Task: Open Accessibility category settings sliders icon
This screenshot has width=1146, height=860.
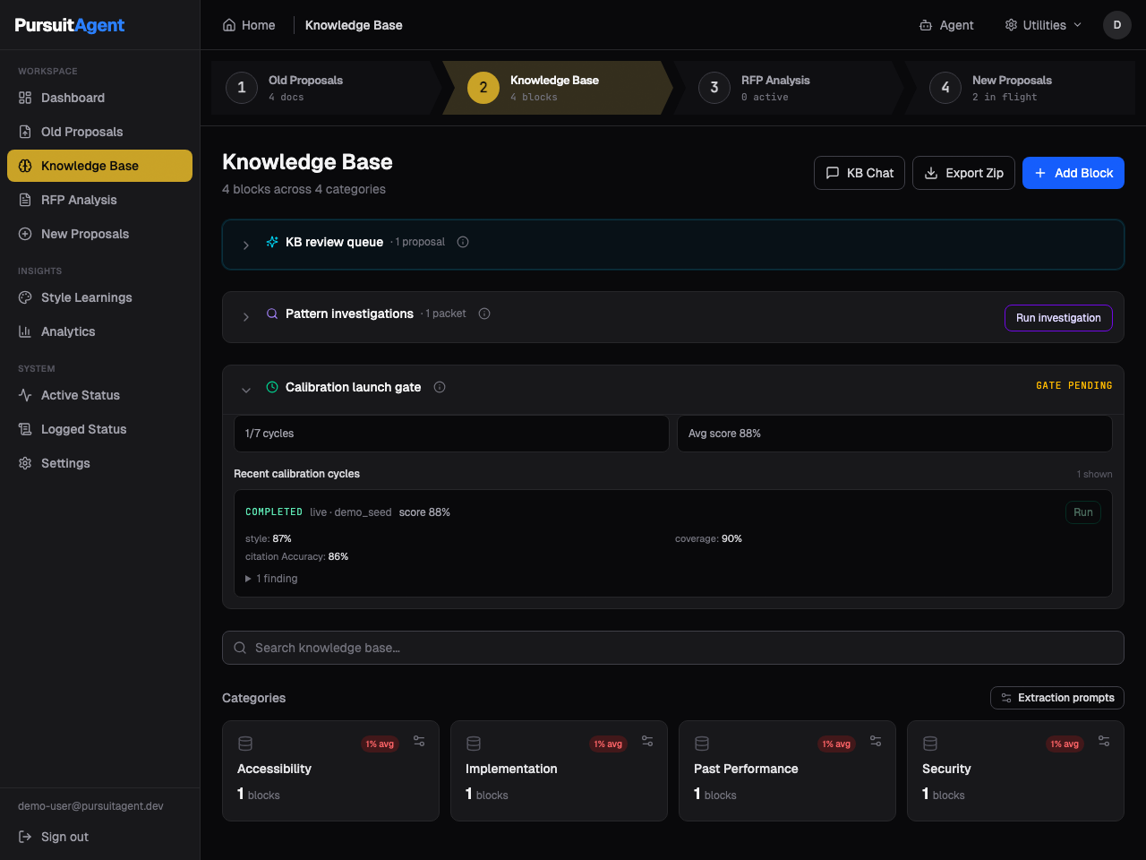Action: 419,741
